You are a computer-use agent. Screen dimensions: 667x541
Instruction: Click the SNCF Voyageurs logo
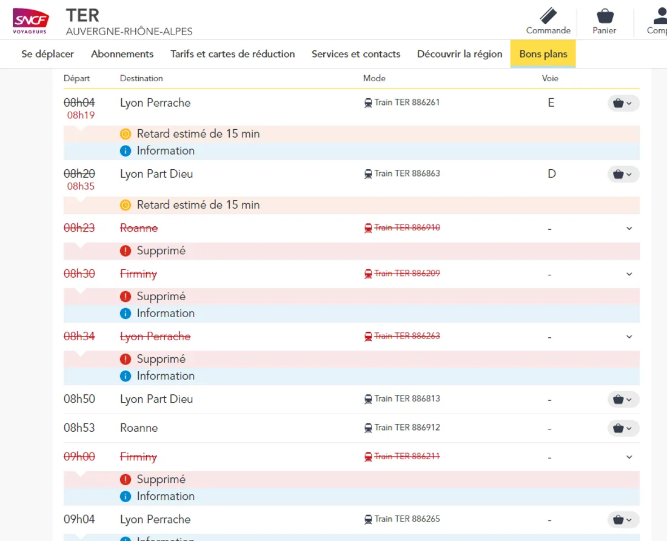coord(31,21)
